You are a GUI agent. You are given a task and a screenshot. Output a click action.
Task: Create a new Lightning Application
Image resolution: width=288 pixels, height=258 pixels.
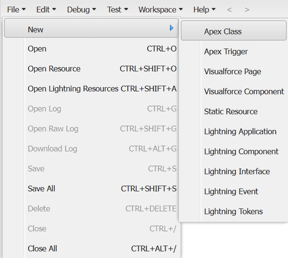[x=234, y=132]
